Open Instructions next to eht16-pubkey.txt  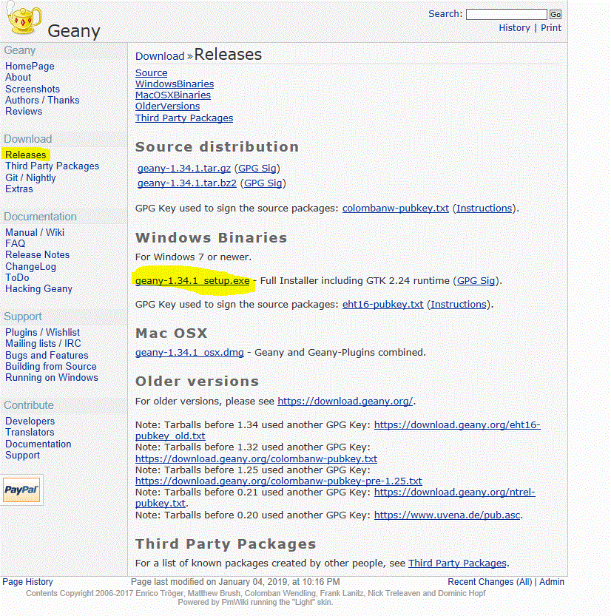tap(459, 304)
